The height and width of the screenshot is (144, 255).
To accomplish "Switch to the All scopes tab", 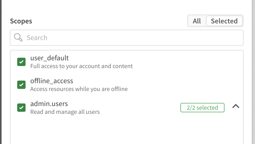I will coord(197,21).
